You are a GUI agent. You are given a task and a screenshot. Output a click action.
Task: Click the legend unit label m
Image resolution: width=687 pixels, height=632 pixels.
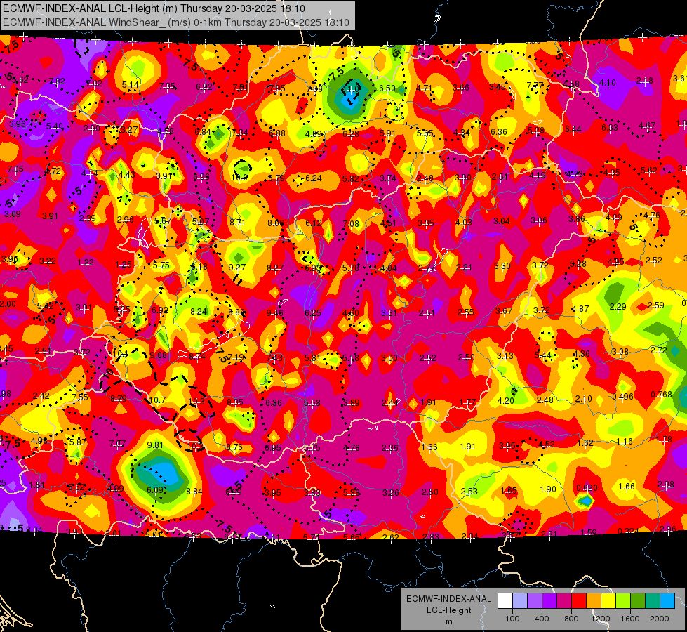[449, 621]
